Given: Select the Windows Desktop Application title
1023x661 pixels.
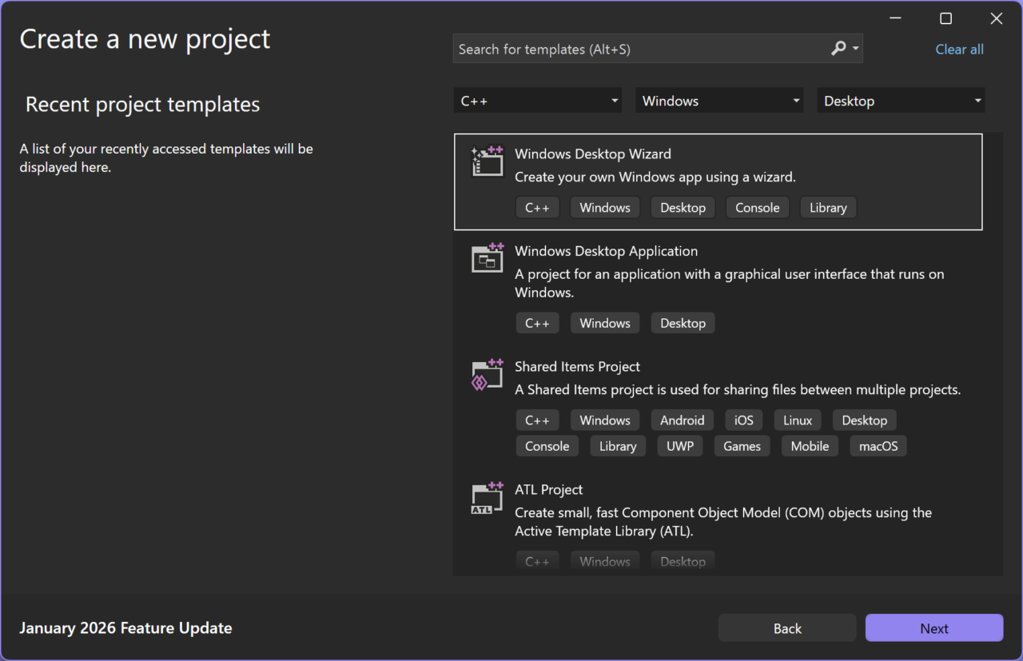Looking at the screenshot, I should click(606, 251).
